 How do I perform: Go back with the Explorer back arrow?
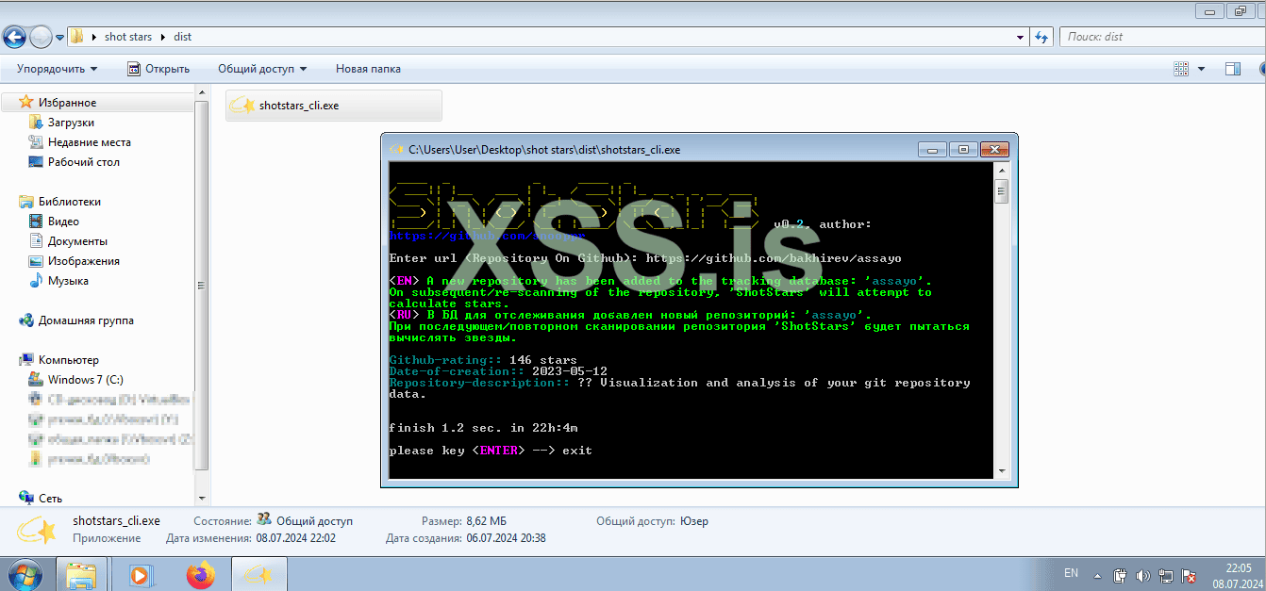click(14, 37)
